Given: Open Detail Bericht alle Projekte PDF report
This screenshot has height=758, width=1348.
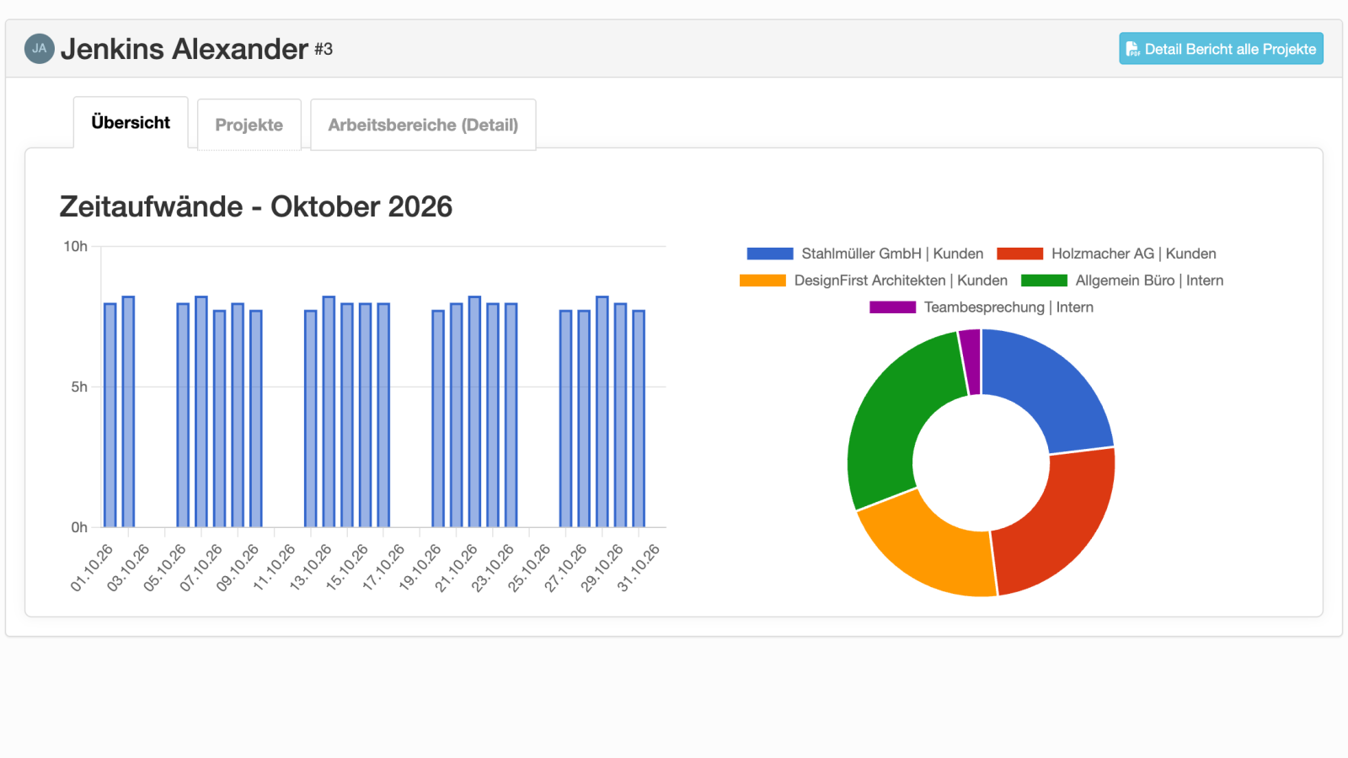Looking at the screenshot, I should [x=1221, y=49].
